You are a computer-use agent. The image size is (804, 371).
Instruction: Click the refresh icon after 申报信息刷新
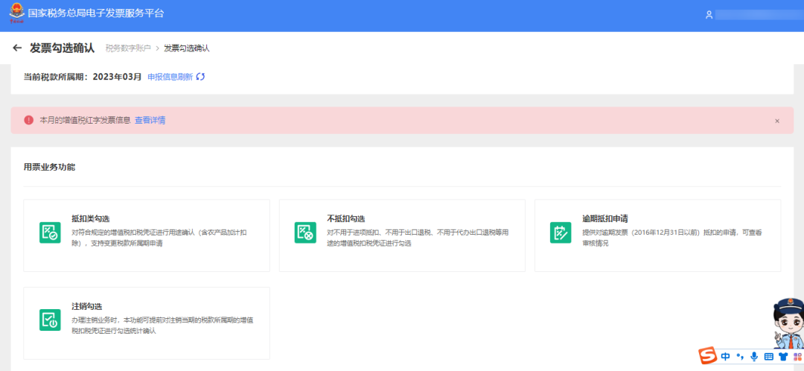coord(200,77)
